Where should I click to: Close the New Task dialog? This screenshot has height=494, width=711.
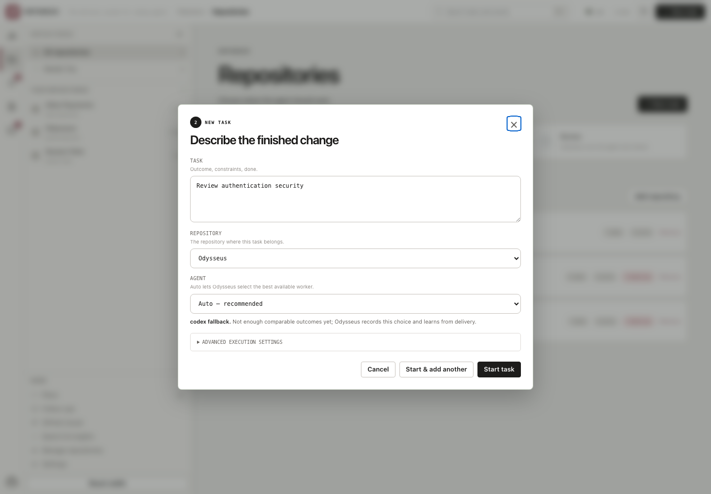click(x=514, y=124)
